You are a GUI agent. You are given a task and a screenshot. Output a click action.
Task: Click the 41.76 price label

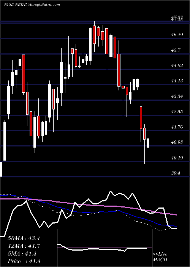pyautogui.click(x=177, y=127)
